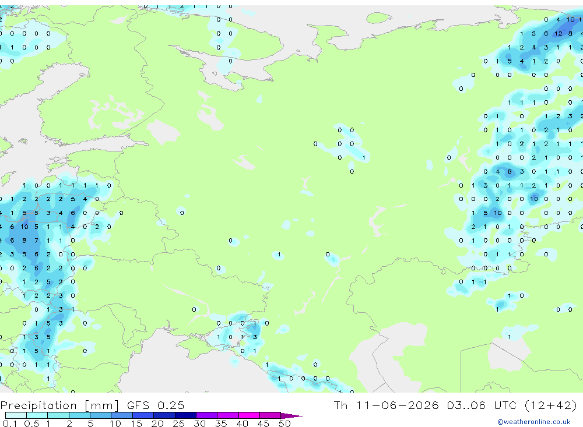Viewport: 583px width, 427px height.
Task: Click the "Precipitation [mm]" title text
Action: tap(59, 405)
